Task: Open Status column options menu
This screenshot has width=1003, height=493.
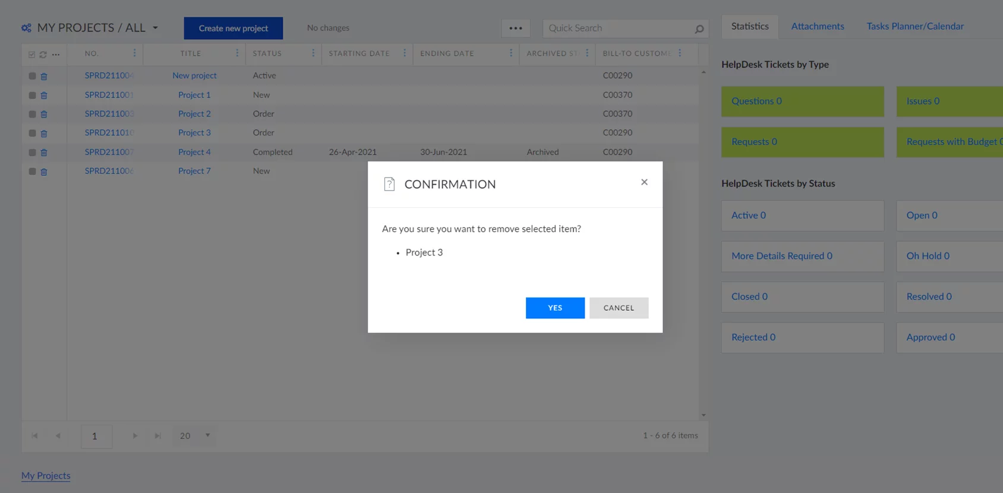Action: pos(313,53)
